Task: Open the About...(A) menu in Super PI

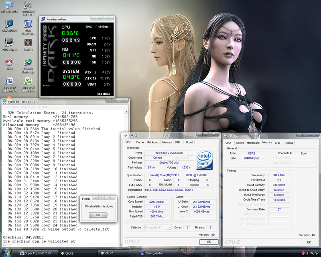Action: click(x=28, y=107)
